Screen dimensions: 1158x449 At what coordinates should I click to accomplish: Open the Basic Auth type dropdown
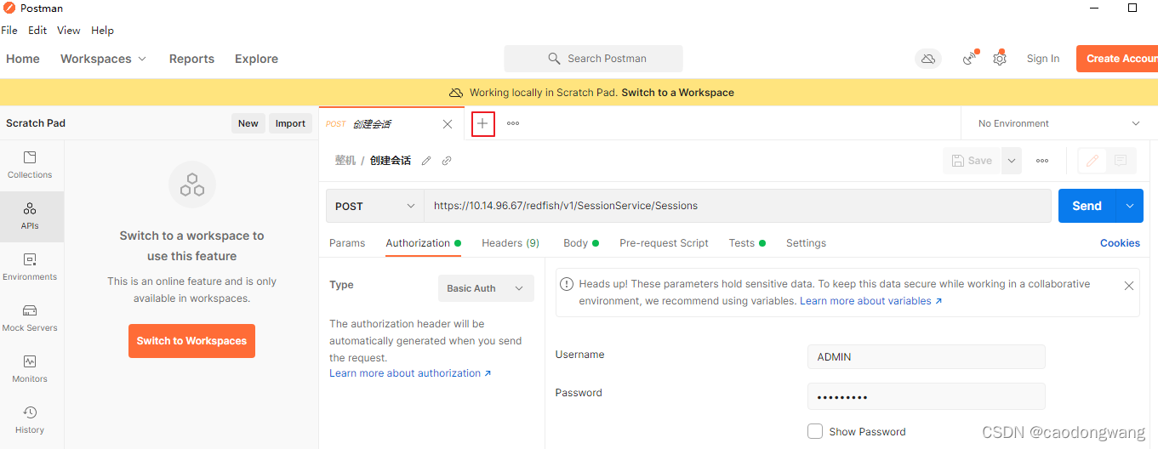486,288
